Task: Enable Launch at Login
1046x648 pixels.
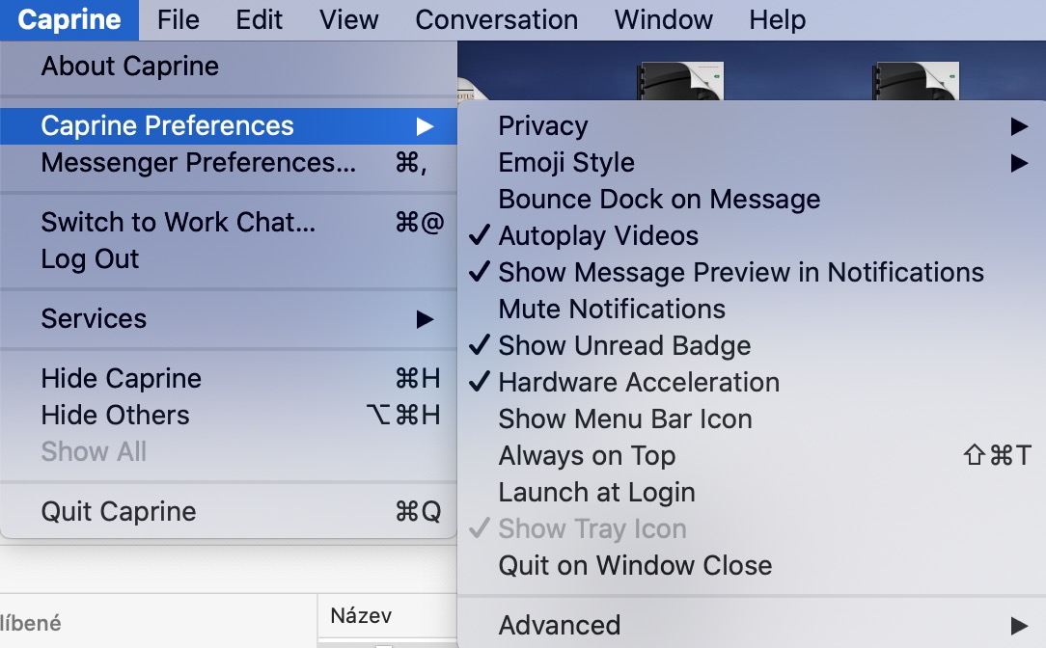Action: 752,493
